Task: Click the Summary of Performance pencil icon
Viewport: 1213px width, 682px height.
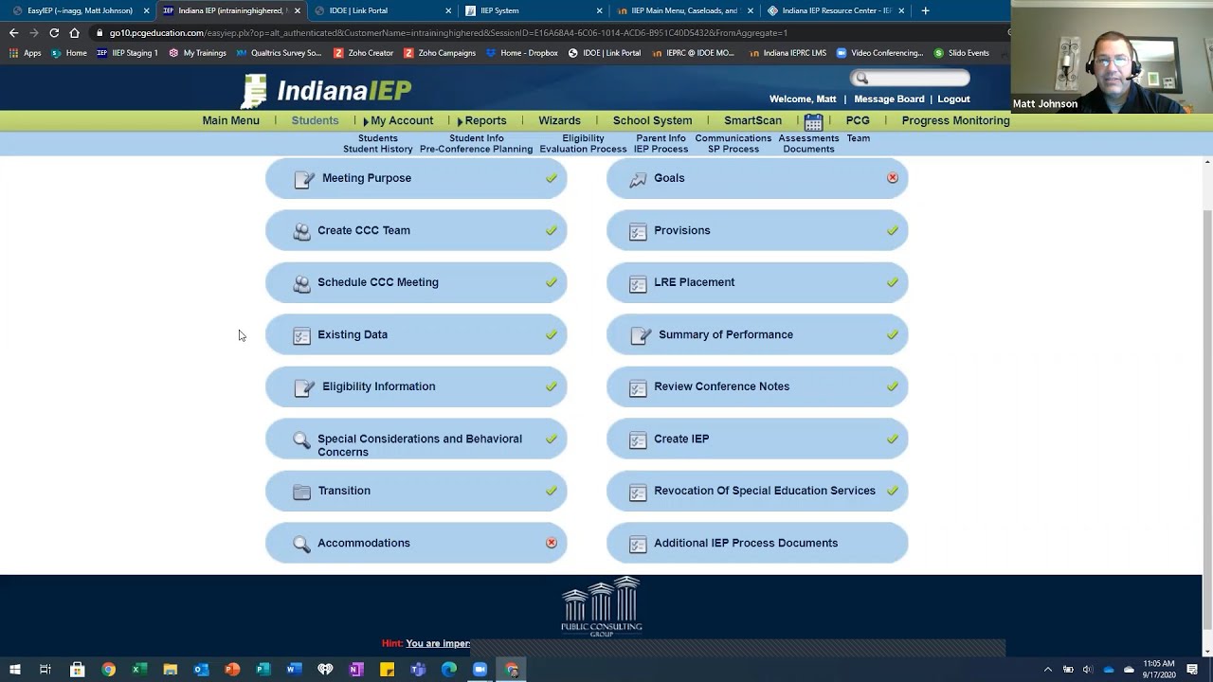Action: [642, 335]
